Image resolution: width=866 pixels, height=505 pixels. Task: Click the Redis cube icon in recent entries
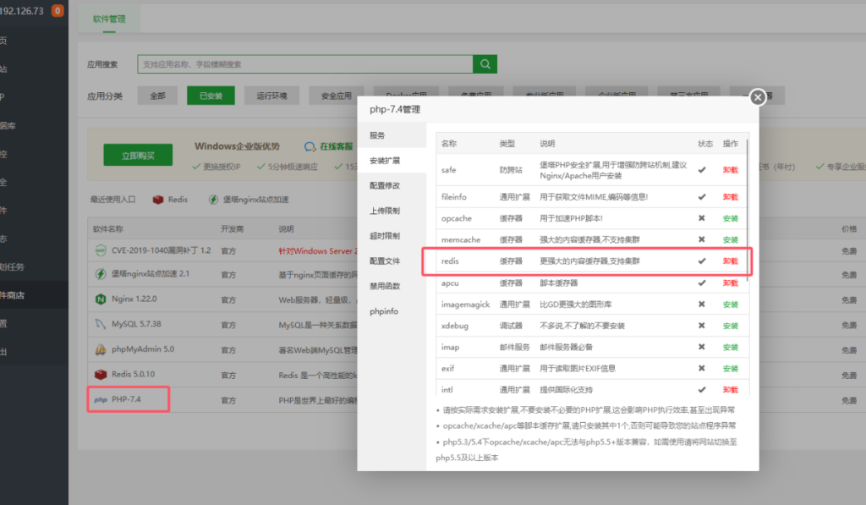click(158, 200)
